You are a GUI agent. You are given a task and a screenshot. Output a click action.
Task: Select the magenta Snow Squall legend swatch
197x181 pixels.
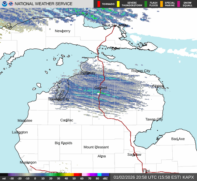[x=179, y=4]
